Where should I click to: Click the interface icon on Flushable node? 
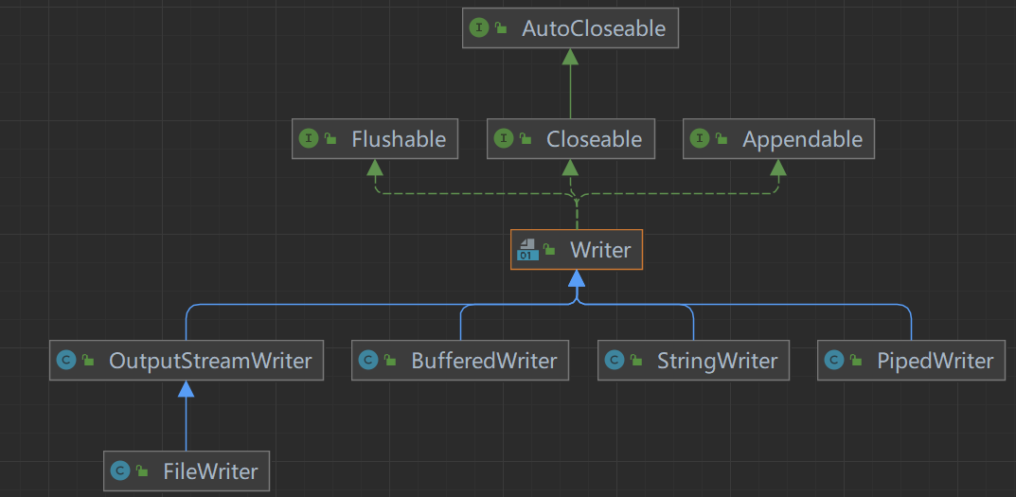[x=309, y=139]
